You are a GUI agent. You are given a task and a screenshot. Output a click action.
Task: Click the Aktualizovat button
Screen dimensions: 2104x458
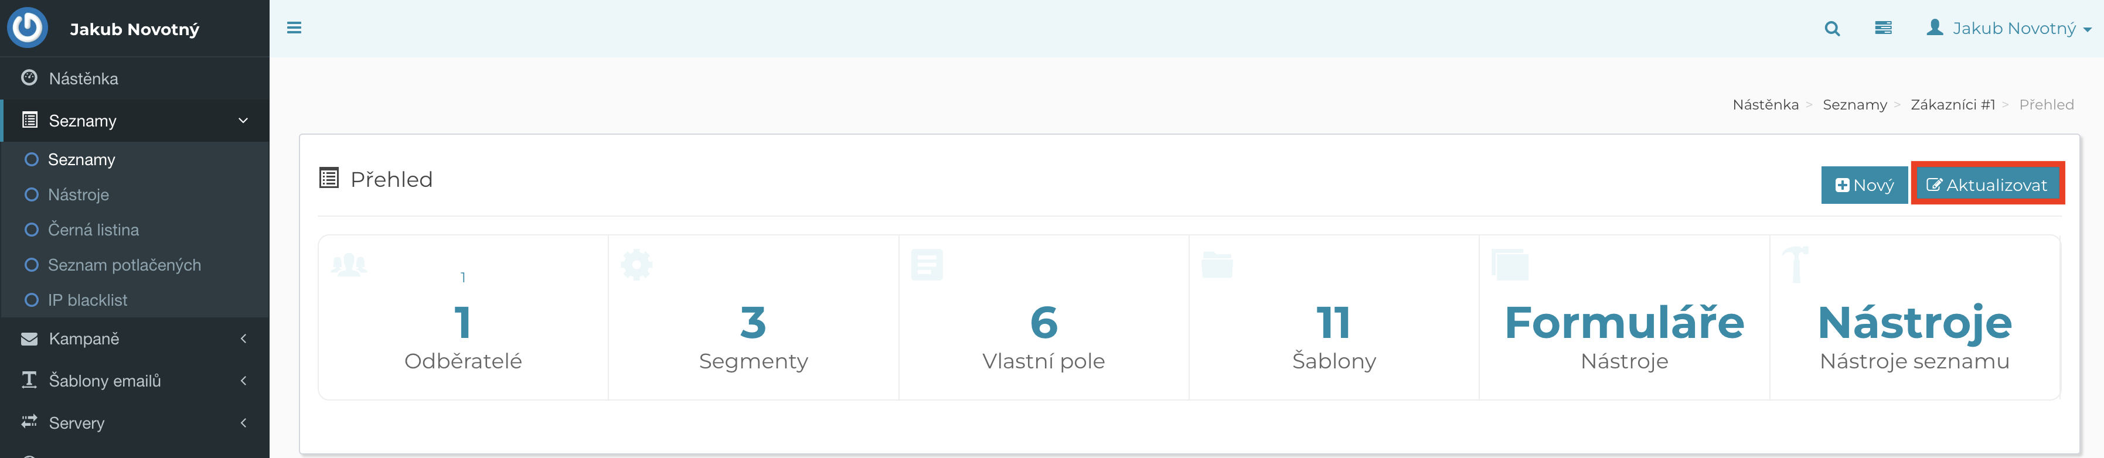[x=1986, y=185]
